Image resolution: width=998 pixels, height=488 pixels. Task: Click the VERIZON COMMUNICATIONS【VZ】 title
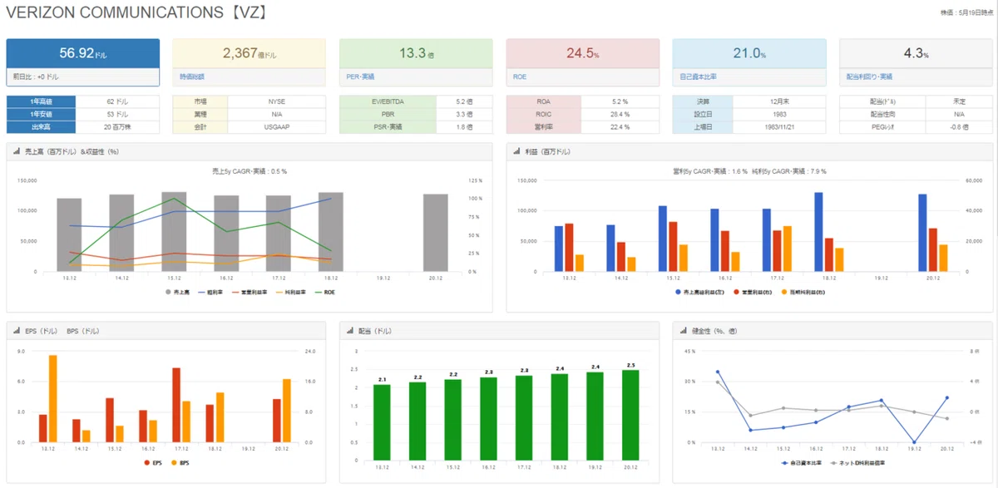click(x=136, y=13)
